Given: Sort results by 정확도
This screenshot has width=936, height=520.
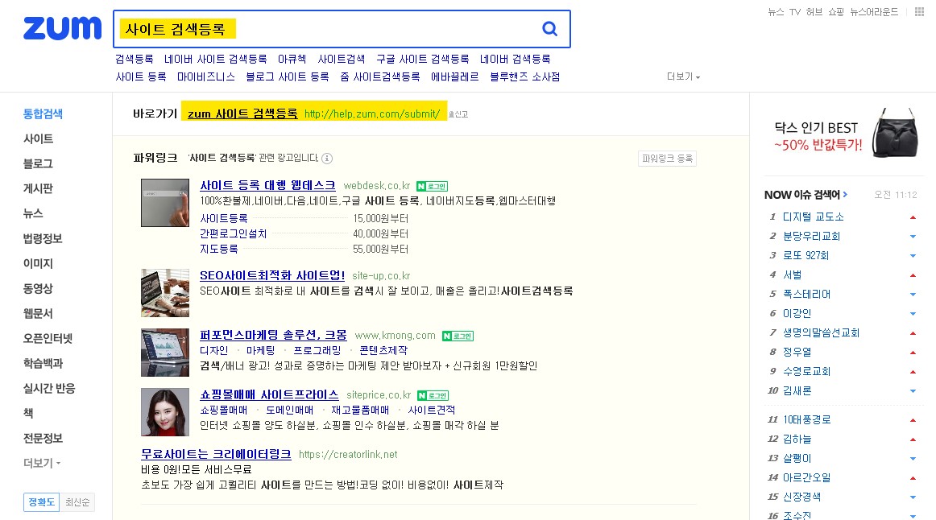Looking at the screenshot, I should (42, 502).
